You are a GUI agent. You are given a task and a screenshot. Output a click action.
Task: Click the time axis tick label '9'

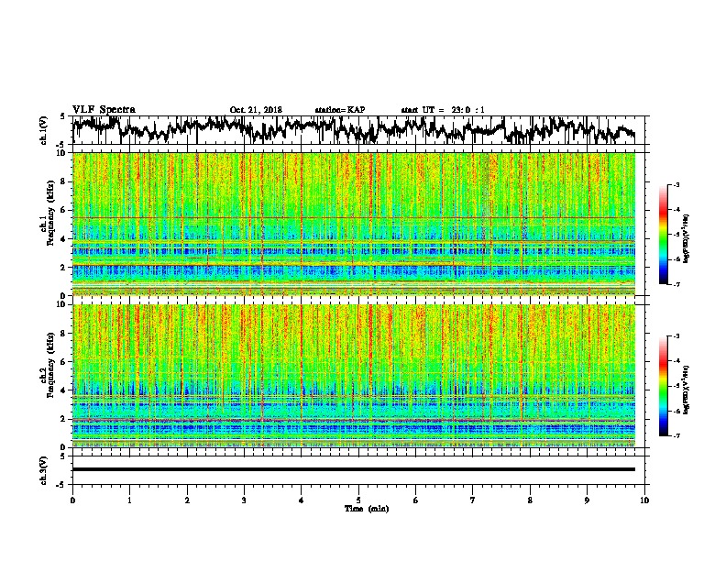point(587,500)
